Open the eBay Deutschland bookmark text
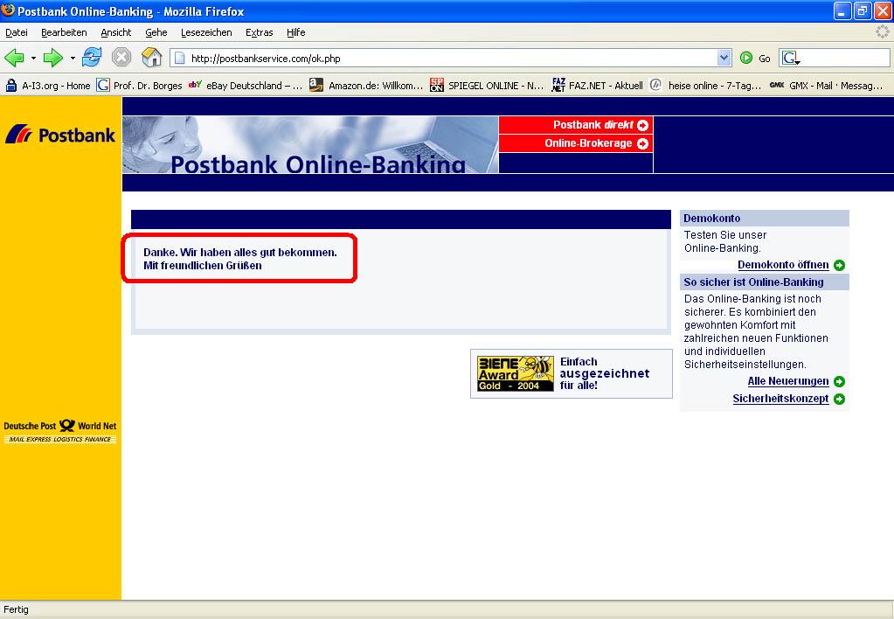894x619 pixels. [254, 86]
